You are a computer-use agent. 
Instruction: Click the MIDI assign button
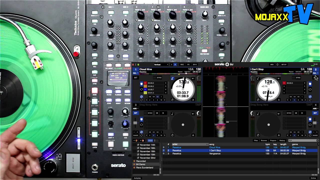tap(272, 64)
